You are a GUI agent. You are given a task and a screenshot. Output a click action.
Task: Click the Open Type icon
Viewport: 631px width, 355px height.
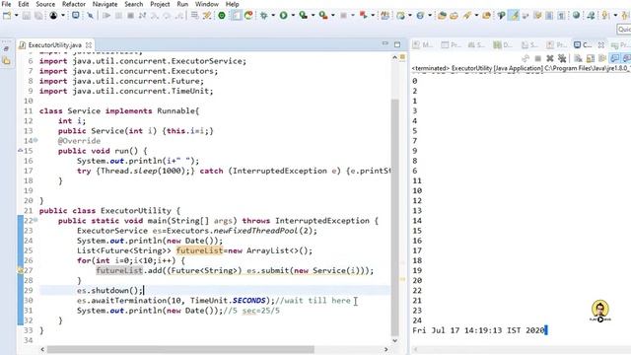[x=442, y=16]
